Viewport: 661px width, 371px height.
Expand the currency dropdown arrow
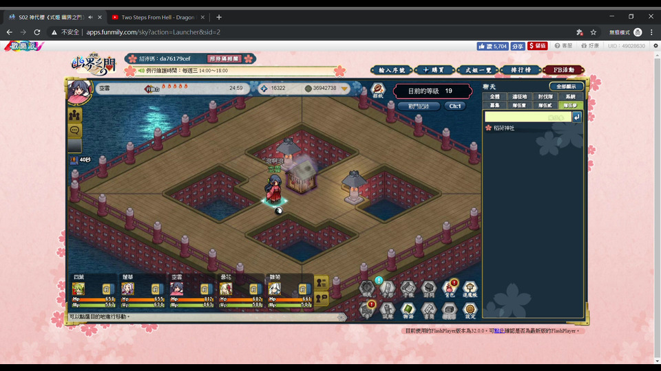[x=344, y=89]
